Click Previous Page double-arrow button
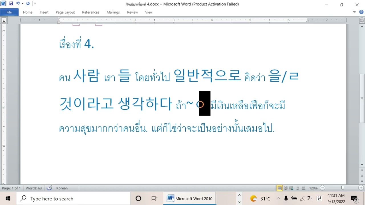The image size is (365, 205). [362, 171]
